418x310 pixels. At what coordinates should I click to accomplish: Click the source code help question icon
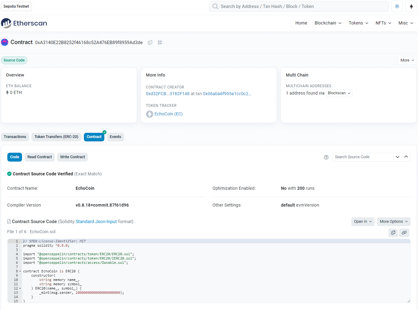click(326, 157)
